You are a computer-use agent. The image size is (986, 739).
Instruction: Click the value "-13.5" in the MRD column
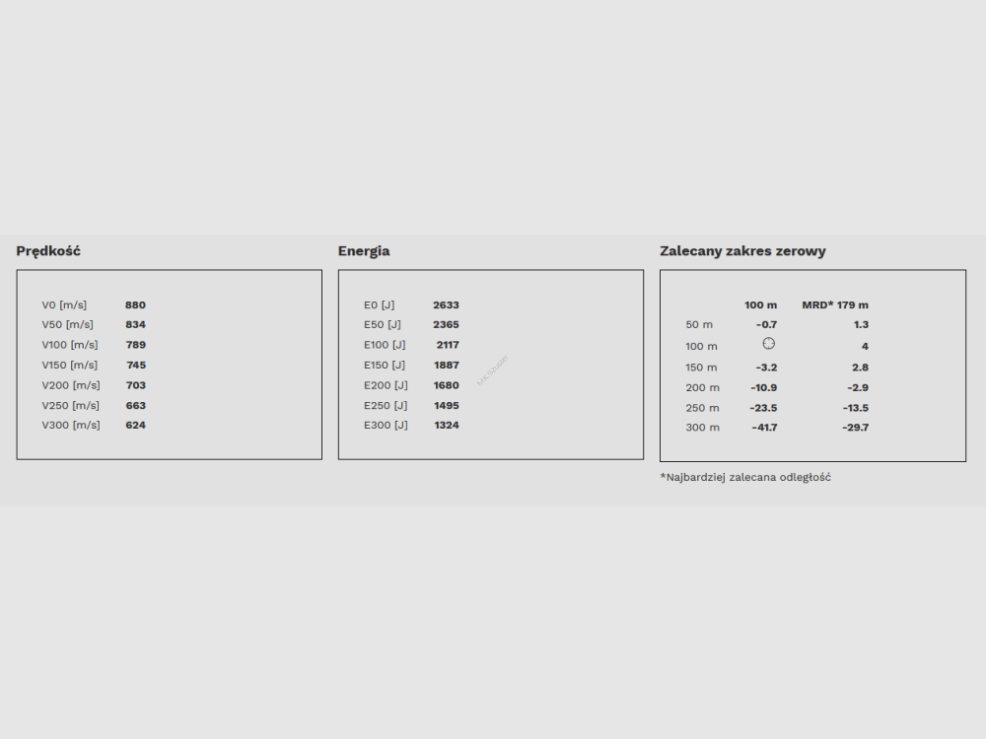click(856, 409)
